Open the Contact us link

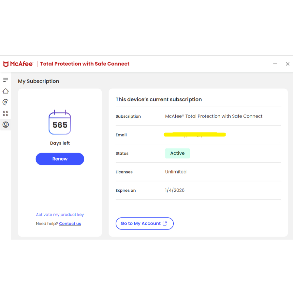(70, 223)
